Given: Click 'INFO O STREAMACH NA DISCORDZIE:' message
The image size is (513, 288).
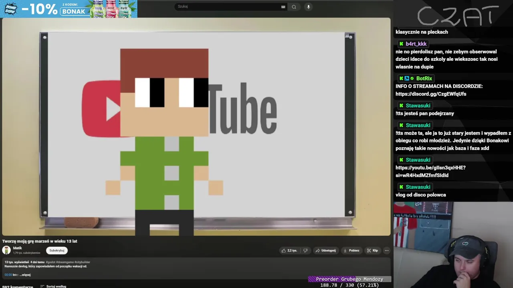Looking at the screenshot, I should tap(439, 86).
